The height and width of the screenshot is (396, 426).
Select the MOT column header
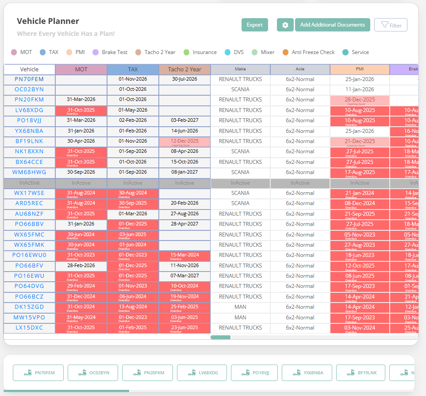coord(81,70)
